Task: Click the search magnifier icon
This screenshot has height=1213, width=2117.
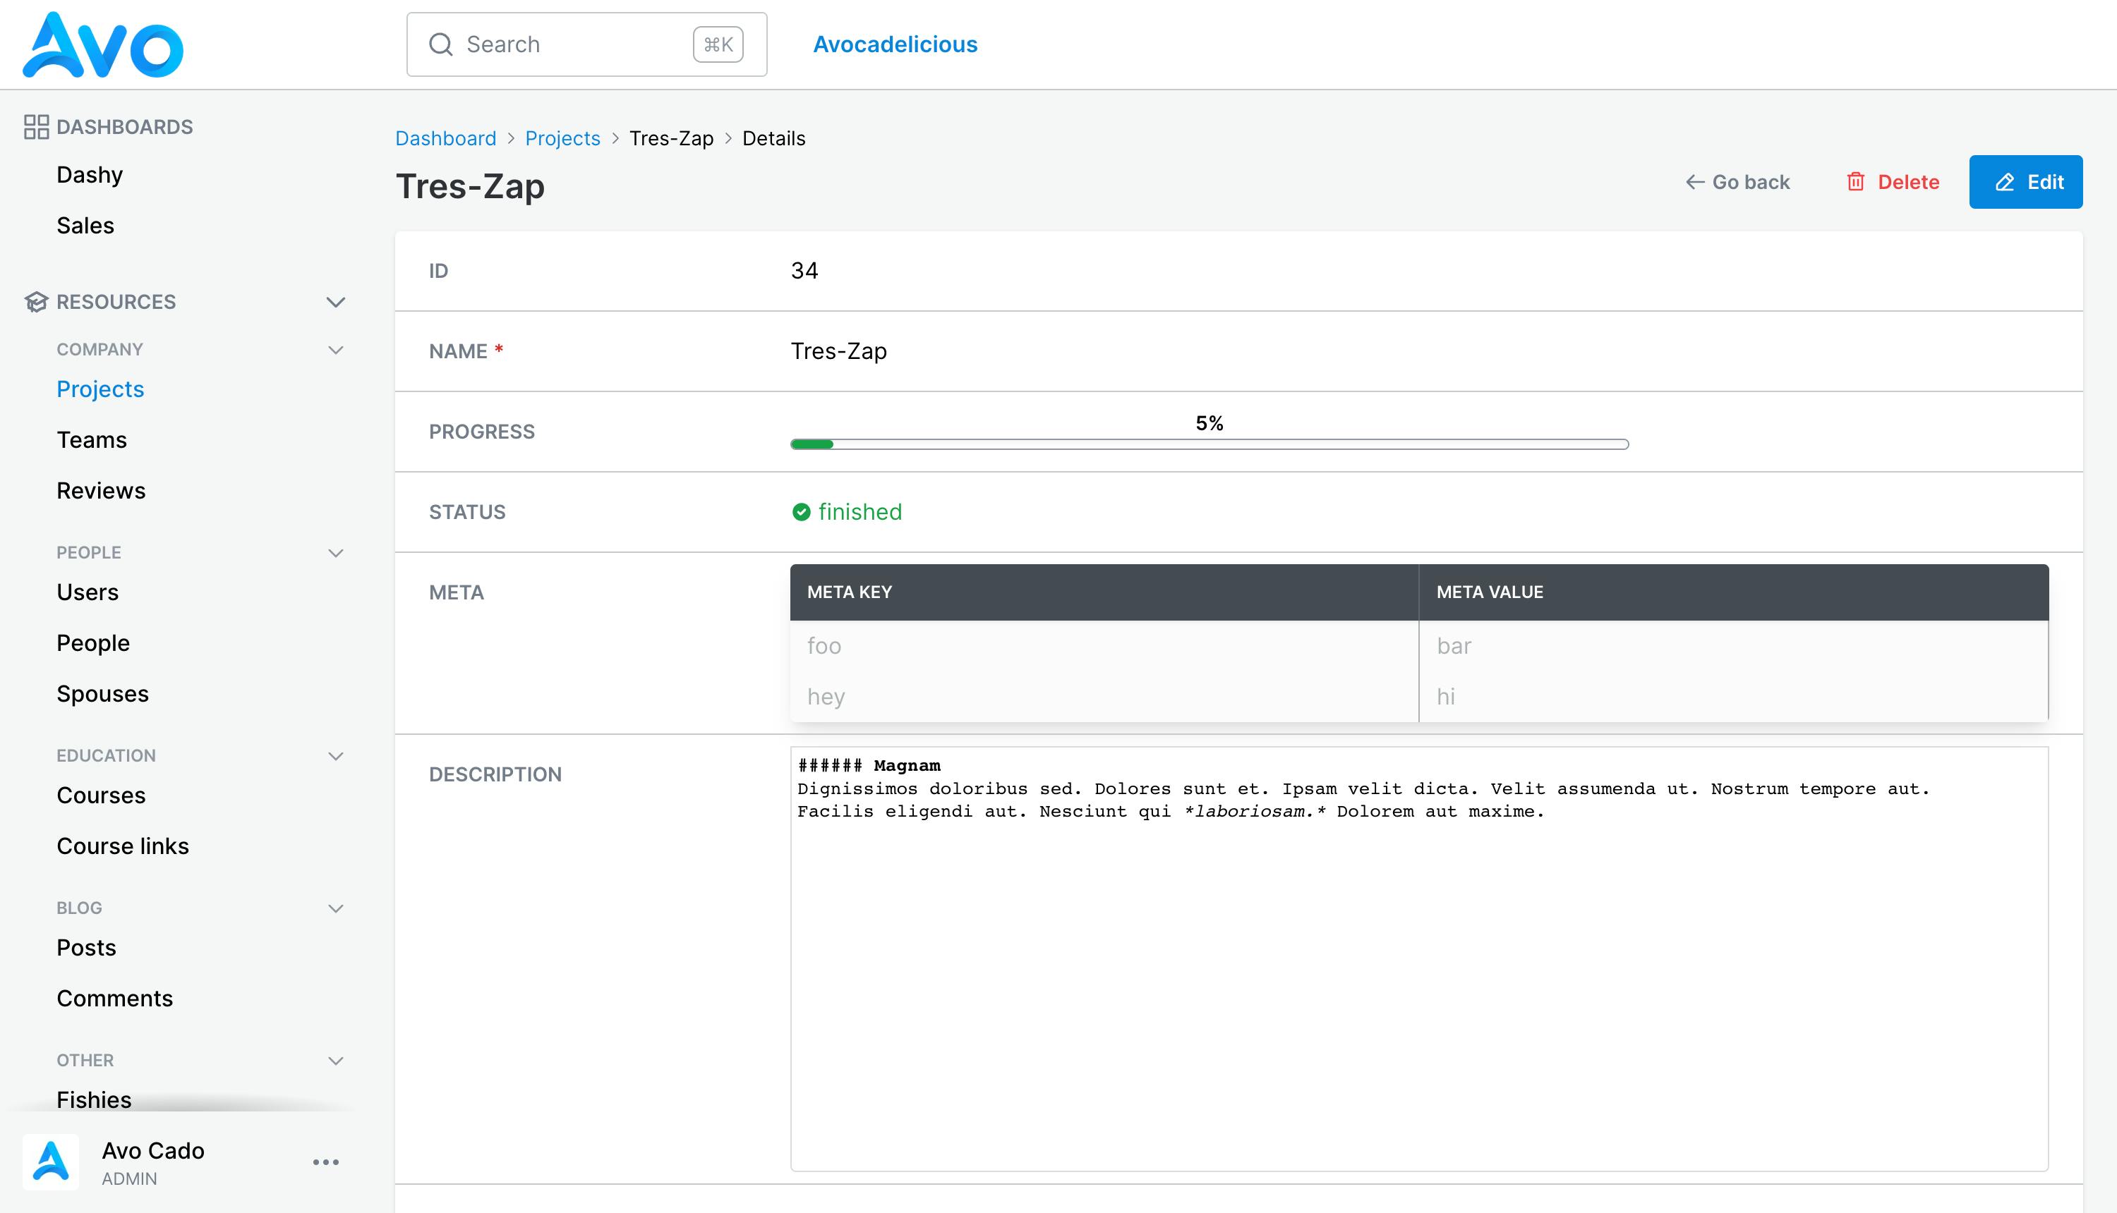Action: [440, 44]
